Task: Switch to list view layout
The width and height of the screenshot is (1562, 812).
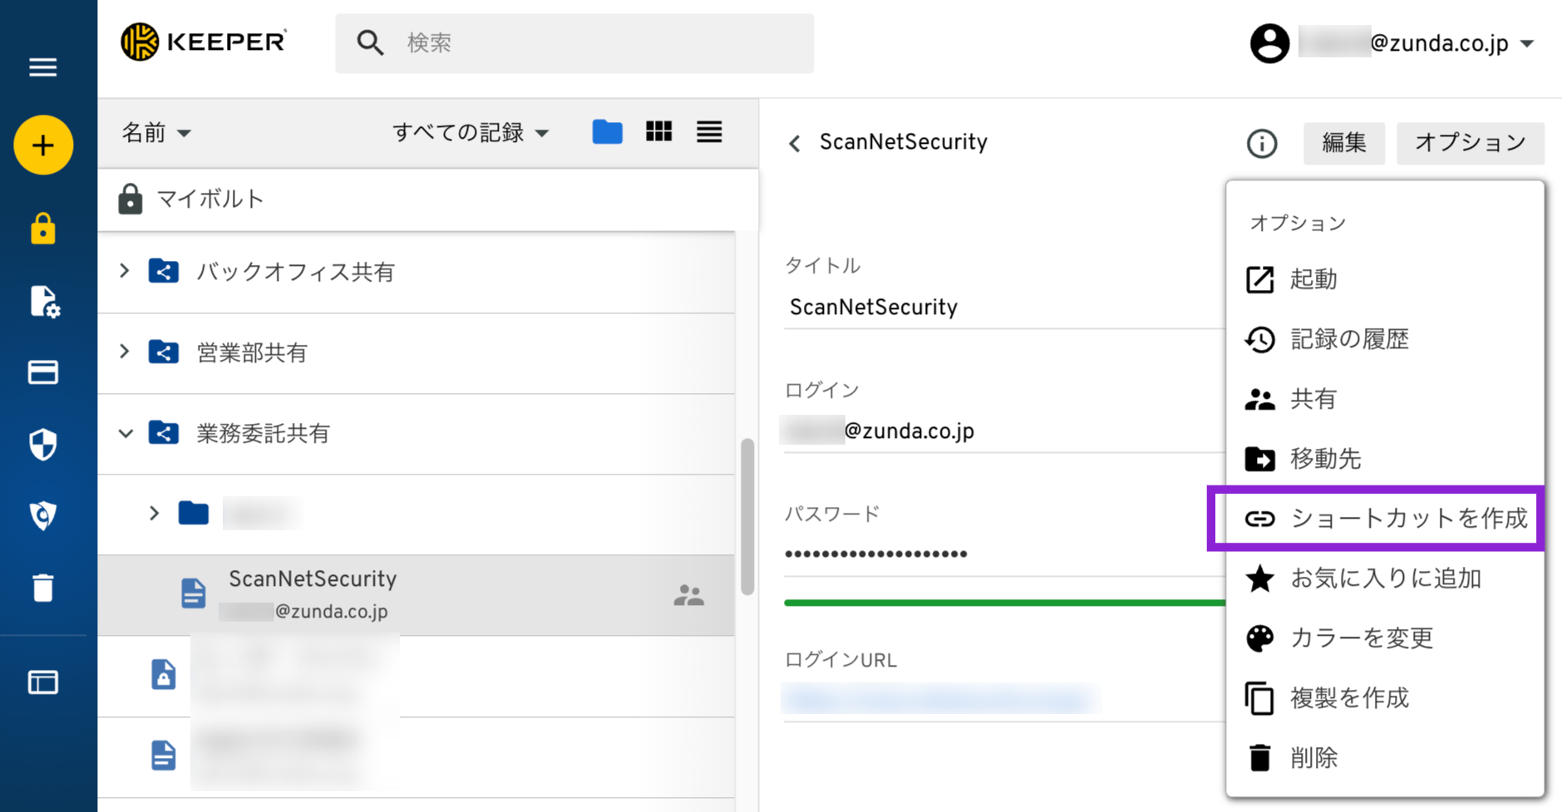Action: 709,132
